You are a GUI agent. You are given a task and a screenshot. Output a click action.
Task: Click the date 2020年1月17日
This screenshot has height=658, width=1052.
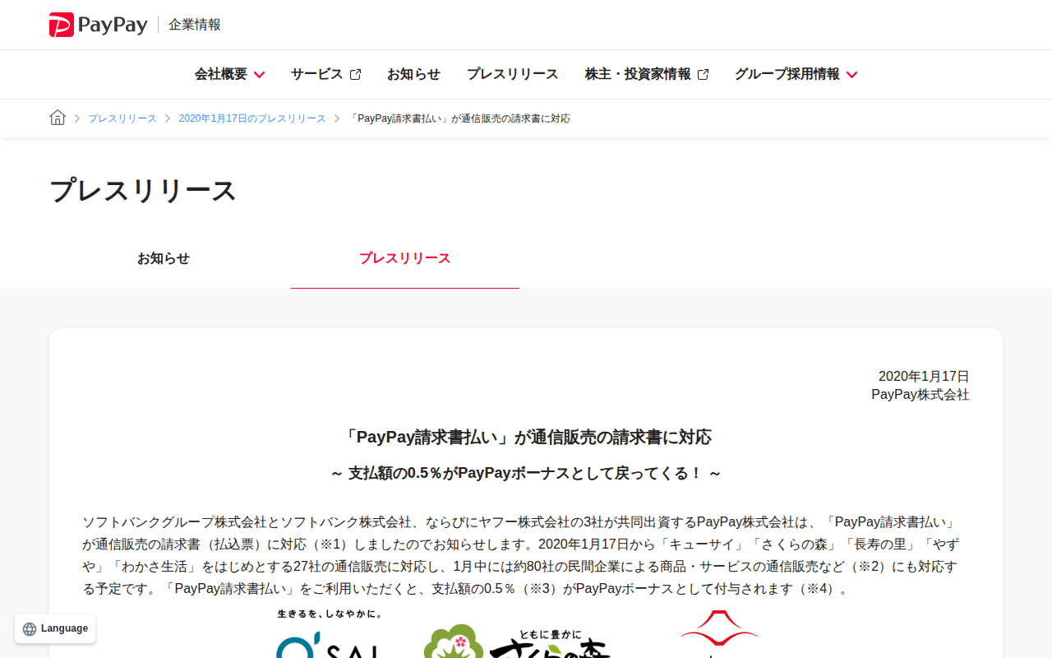pos(924,376)
